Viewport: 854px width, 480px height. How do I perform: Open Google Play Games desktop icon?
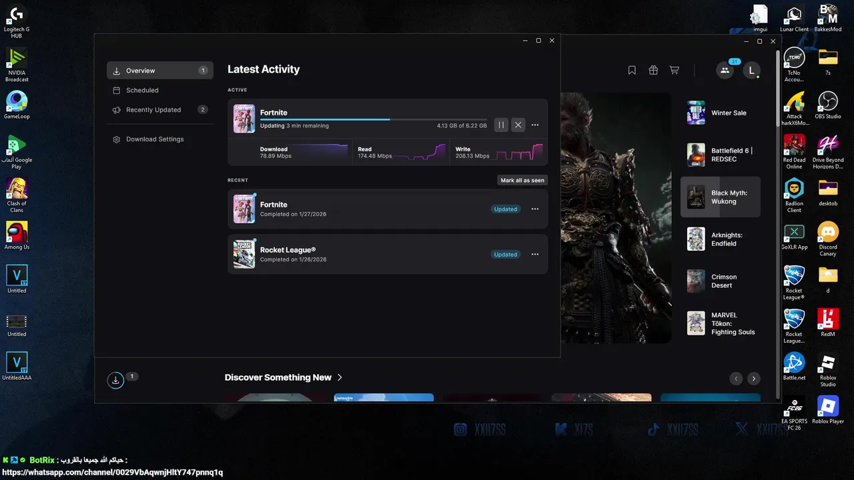click(x=17, y=152)
